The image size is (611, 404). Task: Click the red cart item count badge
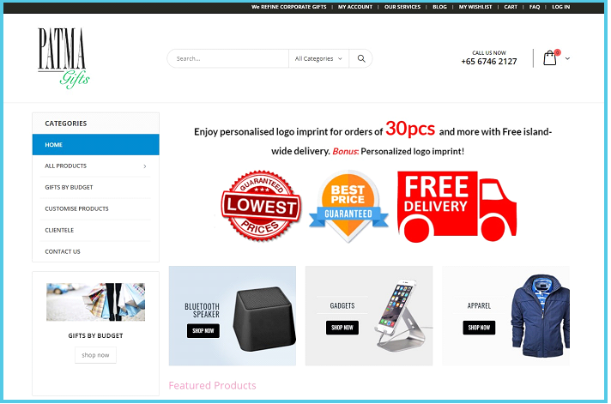[558, 52]
